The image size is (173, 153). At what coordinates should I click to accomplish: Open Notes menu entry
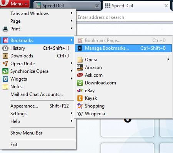point(38,87)
